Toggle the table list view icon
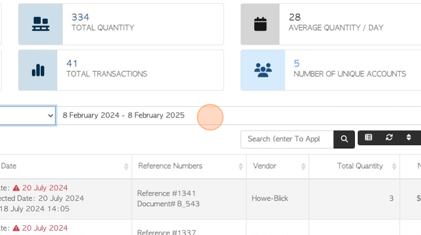The height and width of the screenshot is (235, 421). 369,138
